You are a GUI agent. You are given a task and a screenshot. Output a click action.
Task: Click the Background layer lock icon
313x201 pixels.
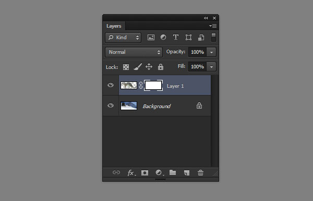pos(199,105)
